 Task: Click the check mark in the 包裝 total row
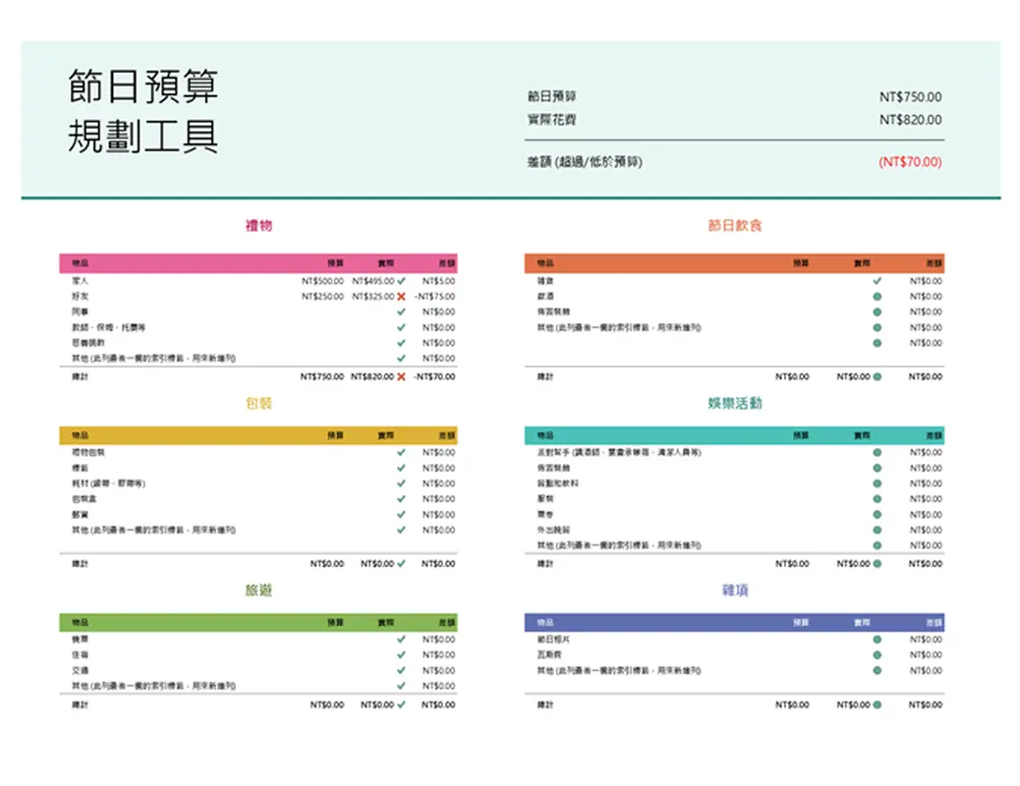pyautogui.click(x=401, y=564)
